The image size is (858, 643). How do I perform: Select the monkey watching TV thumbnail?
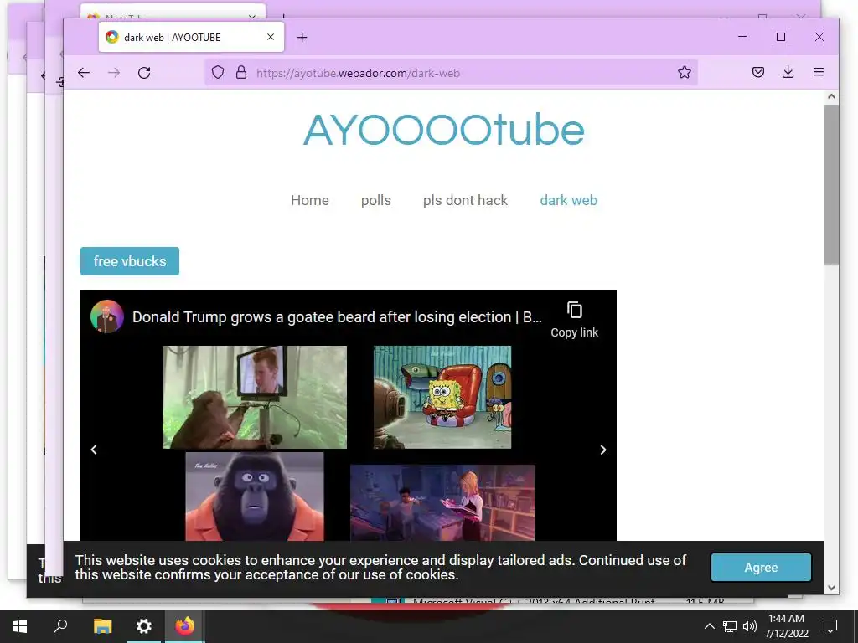(255, 397)
